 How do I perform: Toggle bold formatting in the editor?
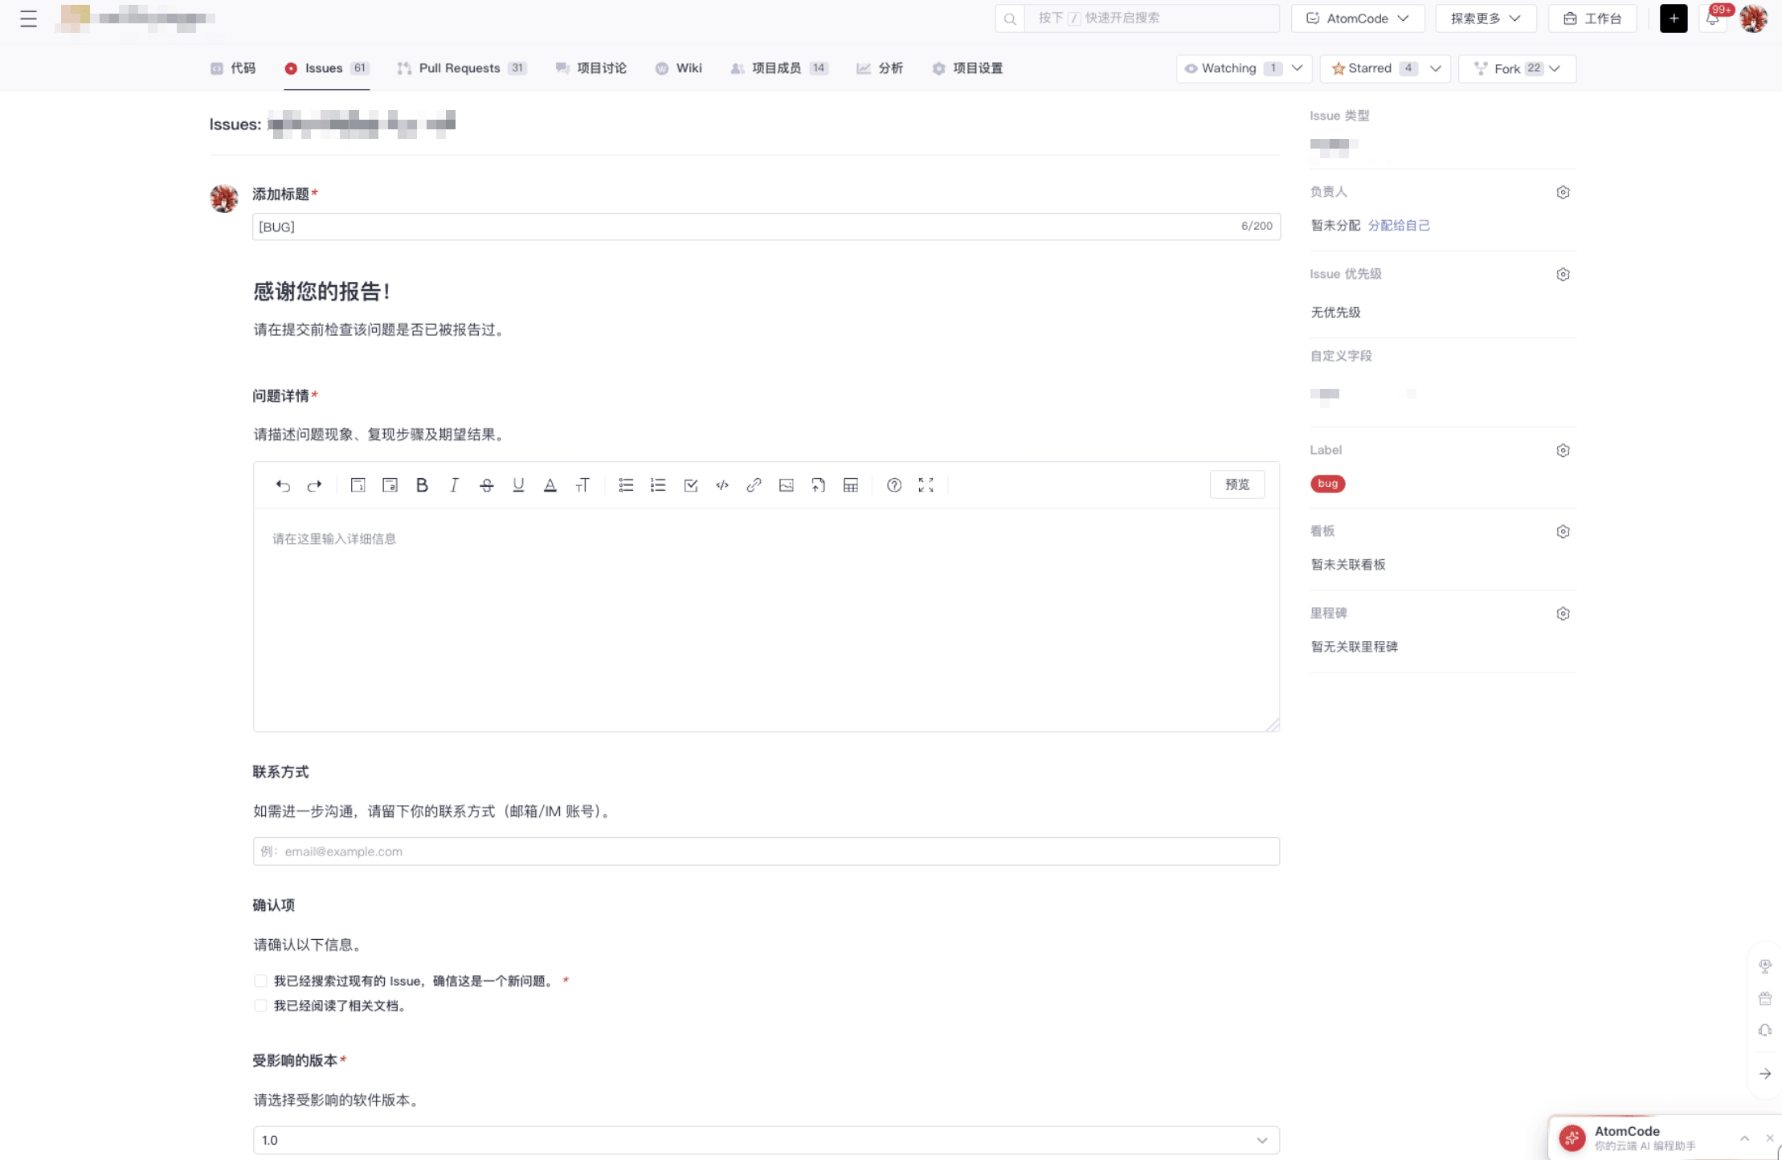[x=422, y=485]
